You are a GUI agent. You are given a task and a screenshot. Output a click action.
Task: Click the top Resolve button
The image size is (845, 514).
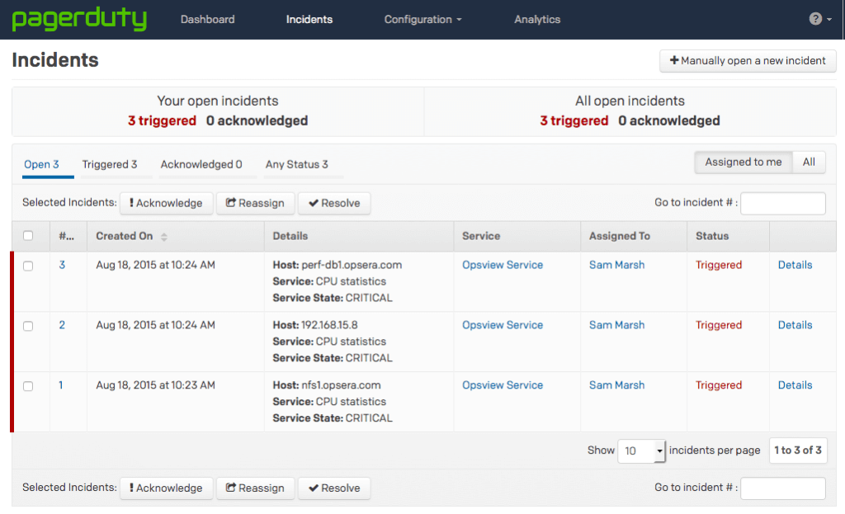tap(334, 203)
